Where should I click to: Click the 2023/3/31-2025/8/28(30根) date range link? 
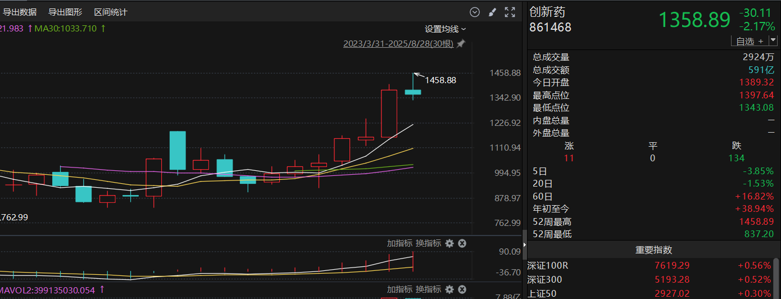point(398,43)
